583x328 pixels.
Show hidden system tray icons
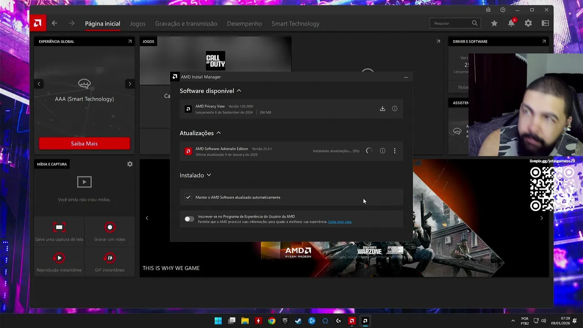click(513, 321)
